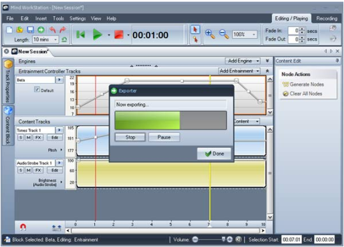Stop playback with red square button

click(119, 35)
